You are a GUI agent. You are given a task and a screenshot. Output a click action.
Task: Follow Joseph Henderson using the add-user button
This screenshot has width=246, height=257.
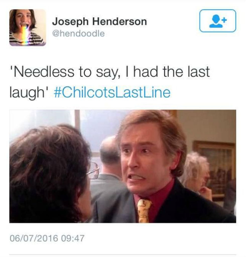click(218, 21)
